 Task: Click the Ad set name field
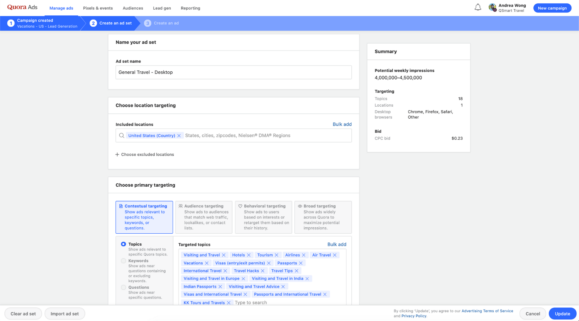233,72
